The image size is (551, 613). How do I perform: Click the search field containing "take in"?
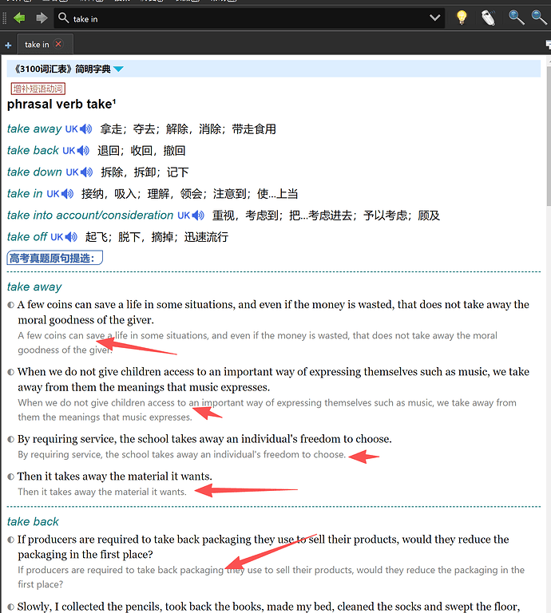click(x=240, y=18)
